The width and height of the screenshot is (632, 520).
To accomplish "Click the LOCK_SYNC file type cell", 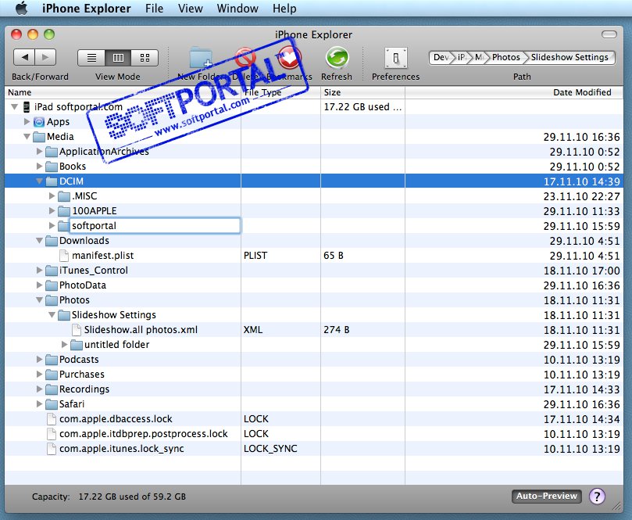I will 270,449.
